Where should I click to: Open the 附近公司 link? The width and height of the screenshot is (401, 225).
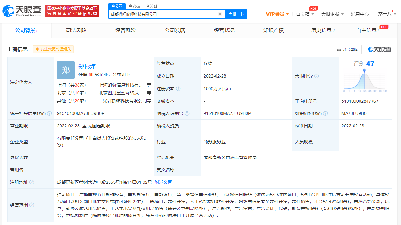click(163, 182)
